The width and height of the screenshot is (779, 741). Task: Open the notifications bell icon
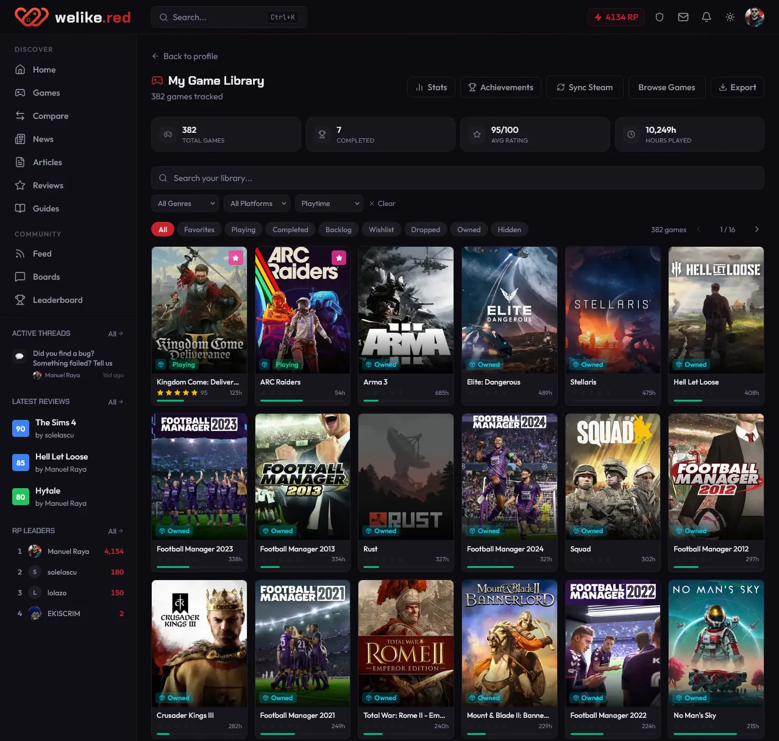[706, 17]
